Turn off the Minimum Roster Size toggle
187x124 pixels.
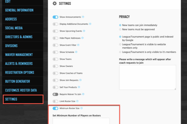[55, 108]
